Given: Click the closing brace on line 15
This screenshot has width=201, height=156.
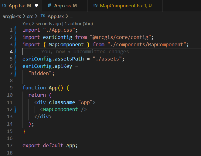Looking at the screenshot, I should pyautogui.click(x=24, y=131).
